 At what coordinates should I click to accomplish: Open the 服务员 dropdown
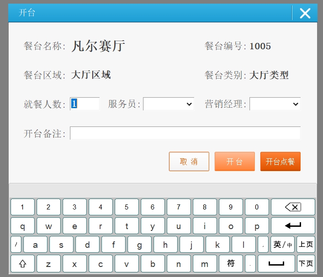tap(169, 104)
